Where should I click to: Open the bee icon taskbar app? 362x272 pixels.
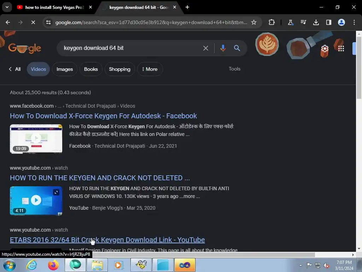[x=141, y=265]
